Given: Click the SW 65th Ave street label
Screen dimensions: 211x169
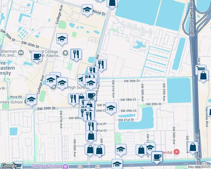Looking at the screenshot, I should [75, 148].
